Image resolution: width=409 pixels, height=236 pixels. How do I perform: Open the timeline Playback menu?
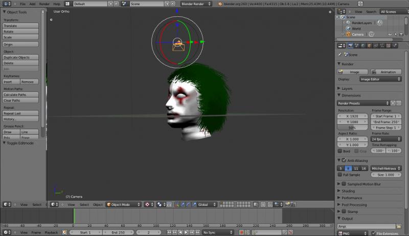click(x=51, y=232)
